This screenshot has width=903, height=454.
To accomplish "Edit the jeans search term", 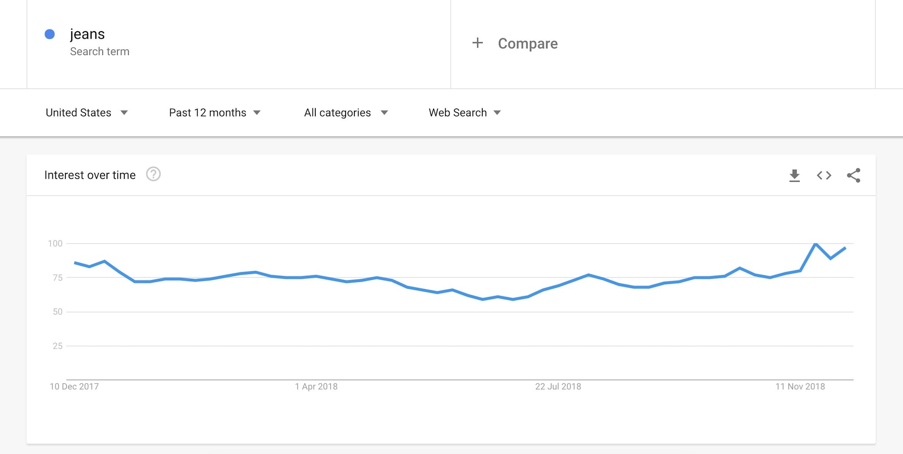I will tap(87, 34).
